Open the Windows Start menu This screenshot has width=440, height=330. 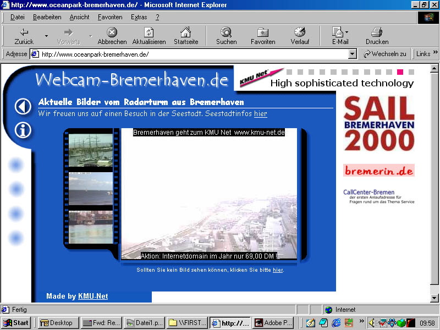click(x=16, y=323)
